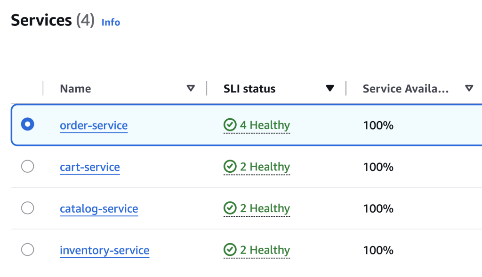The height and width of the screenshot is (277, 482).
Task: Open the catalog-service link
Action: tap(99, 209)
